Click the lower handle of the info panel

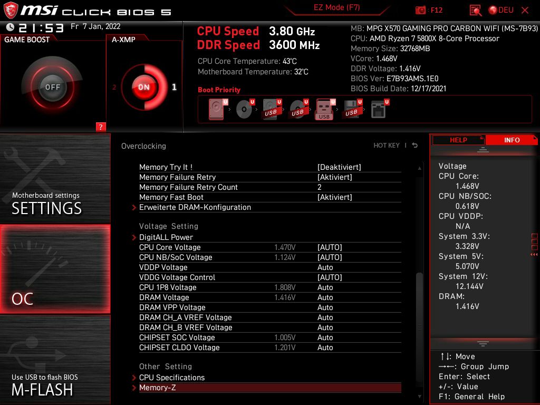[483, 343]
